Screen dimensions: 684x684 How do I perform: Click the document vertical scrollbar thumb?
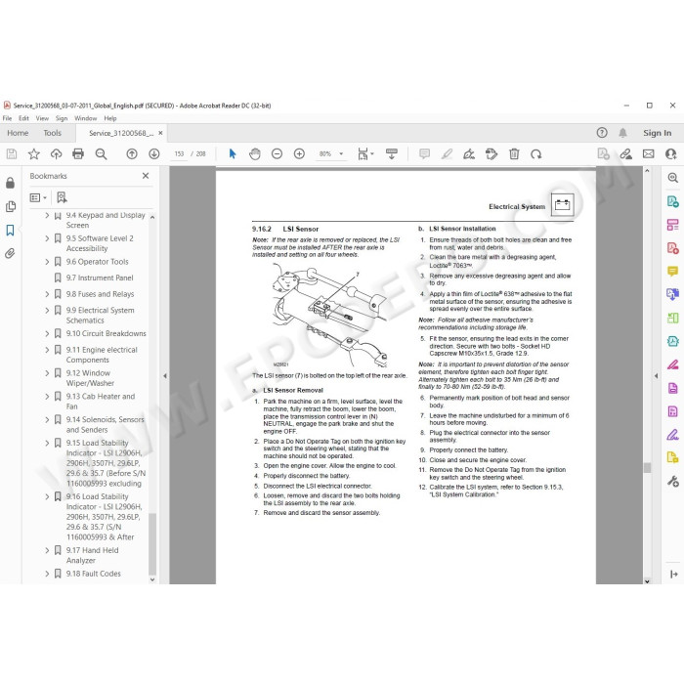pos(647,467)
